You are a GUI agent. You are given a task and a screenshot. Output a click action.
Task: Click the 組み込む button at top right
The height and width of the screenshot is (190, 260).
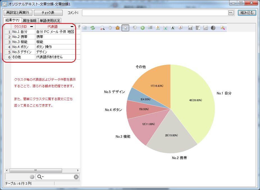[247, 13]
